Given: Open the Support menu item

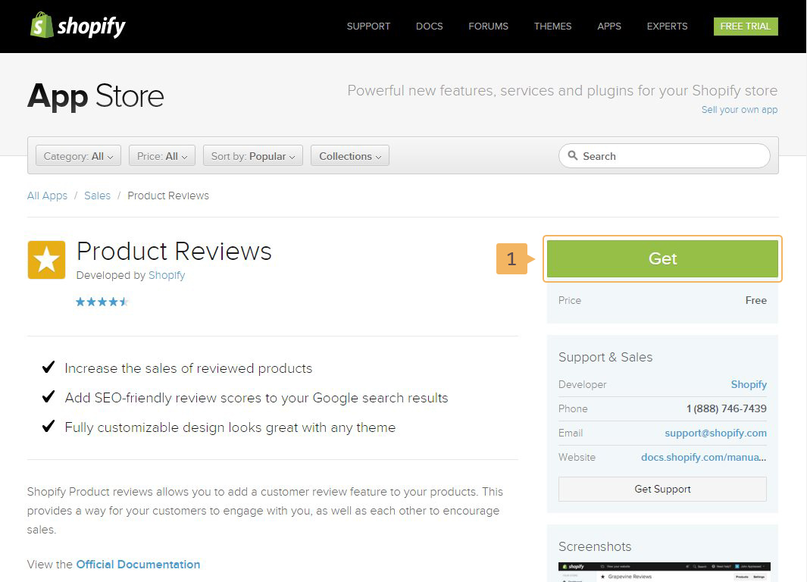Looking at the screenshot, I should [368, 26].
